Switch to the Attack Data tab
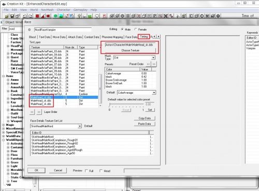The image size is (259, 191). click(x=75, y=37)
